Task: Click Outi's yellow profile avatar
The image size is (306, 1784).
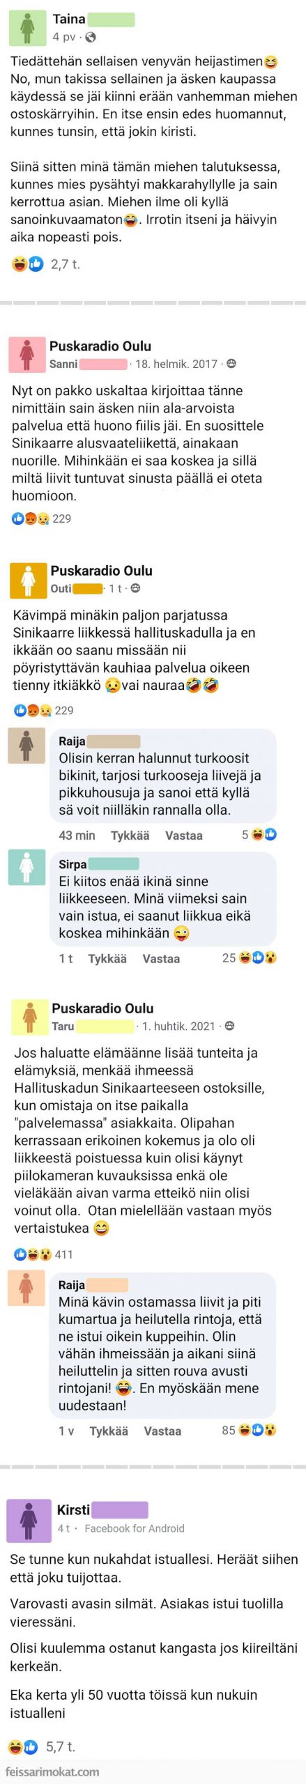Action: click(28, 580)
